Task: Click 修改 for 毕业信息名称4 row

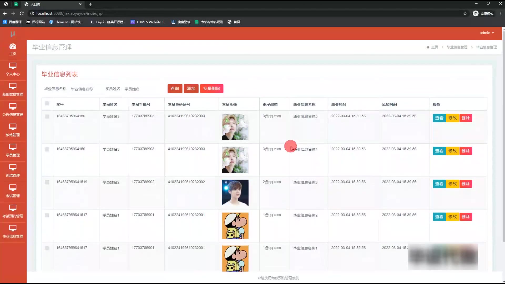Action: point(453,151)
